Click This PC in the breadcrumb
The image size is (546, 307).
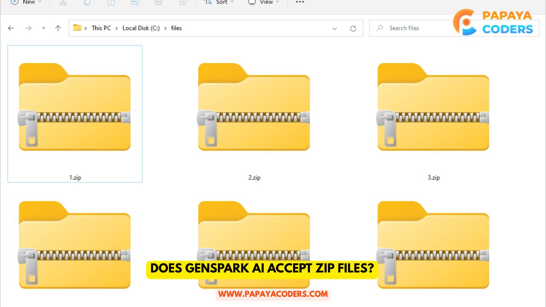(101, 28)
